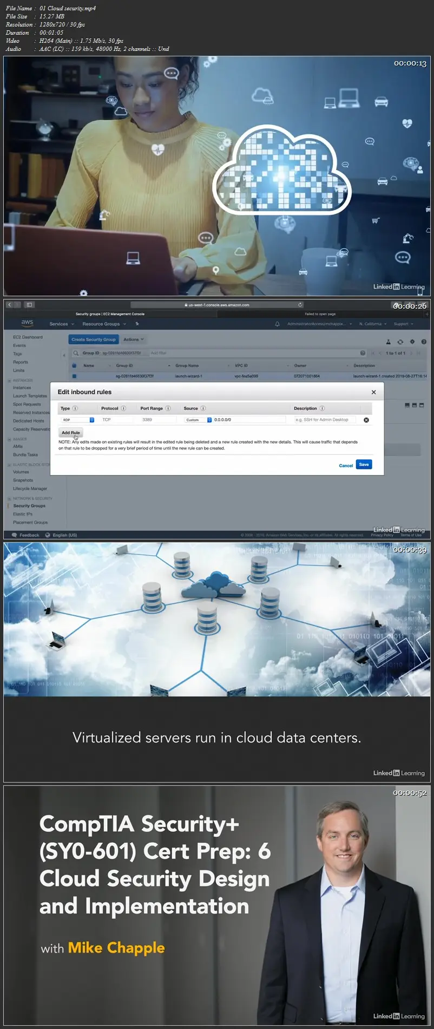
Task: Open the RDP rule type dropdown
Action: (x=78, y=420)
